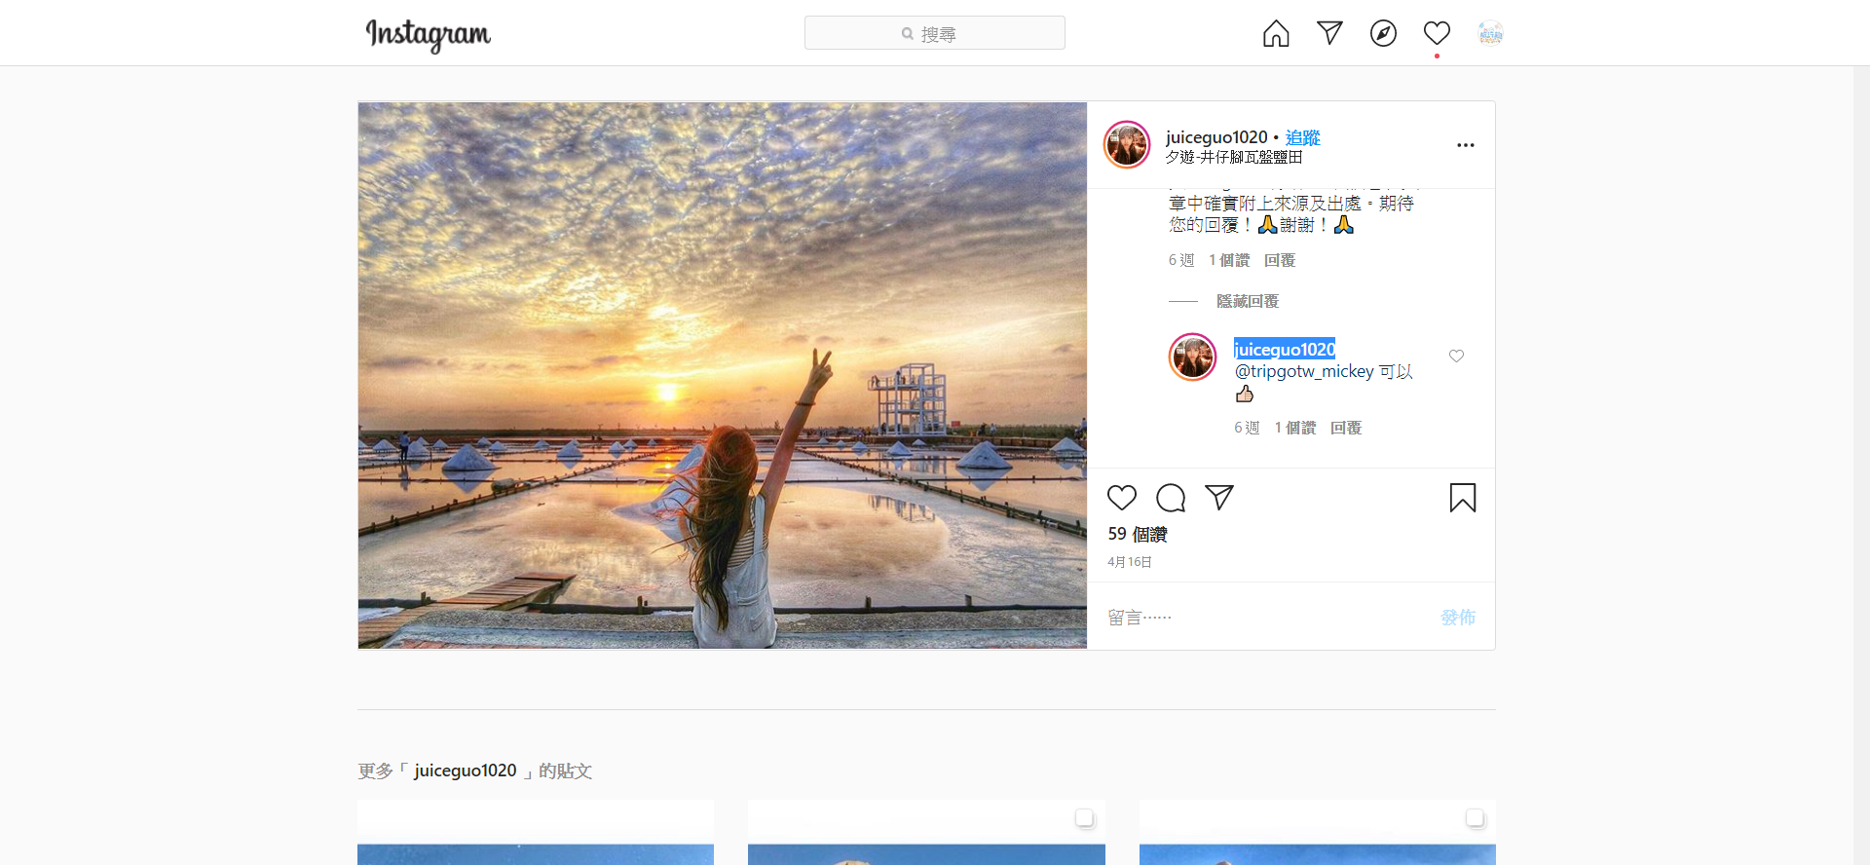
Task: Like the juiceguo1020 reply comment
Action: 1456,357
